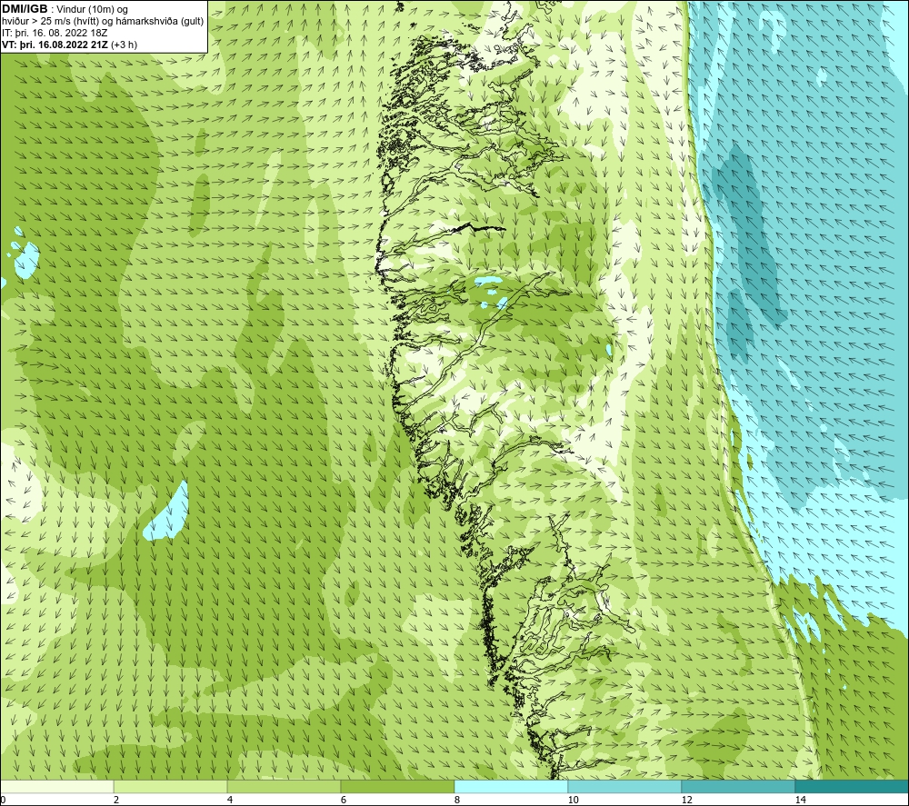The width and height of the screenshot is (909, 806).
Task: Click the legend scale label "2"
Action: click(116, 800)
